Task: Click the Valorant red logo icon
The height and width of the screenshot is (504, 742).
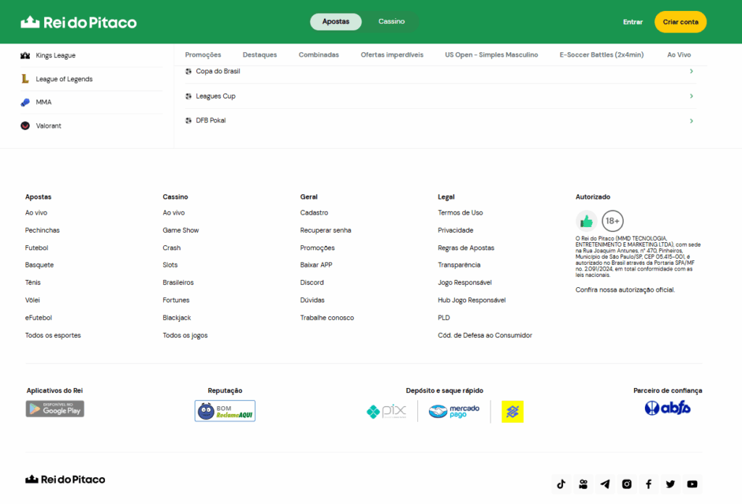Action: [x=25, y=125]
